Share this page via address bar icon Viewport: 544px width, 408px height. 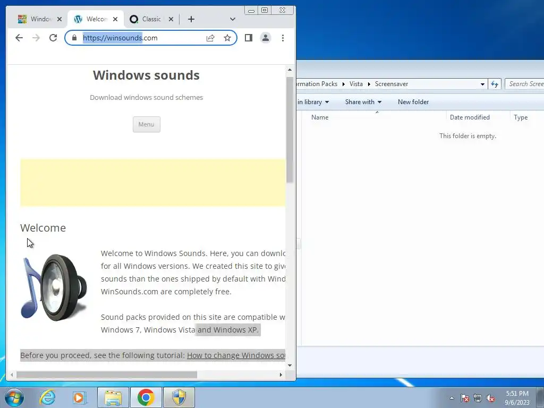tap(210, 38)
